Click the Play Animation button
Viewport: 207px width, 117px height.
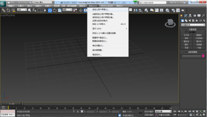tap(182, 111)
